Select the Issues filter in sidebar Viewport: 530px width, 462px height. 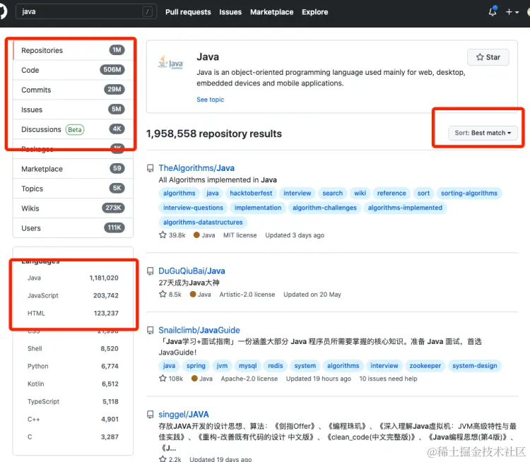73,109
